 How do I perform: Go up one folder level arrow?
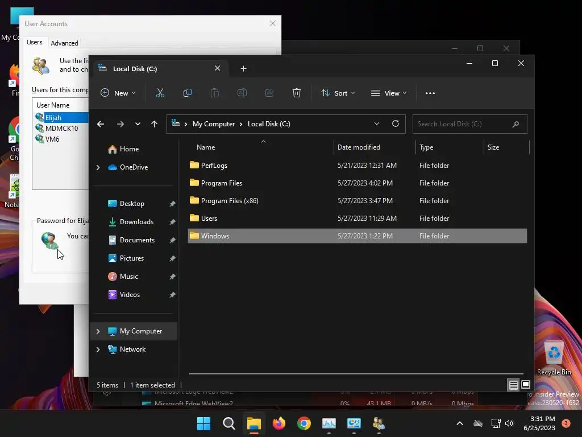click(x=155, y=124)
